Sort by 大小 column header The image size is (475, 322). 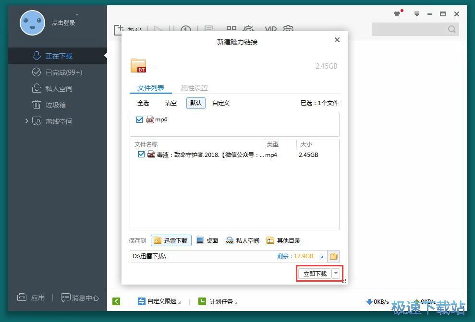(x=306, y=144)
